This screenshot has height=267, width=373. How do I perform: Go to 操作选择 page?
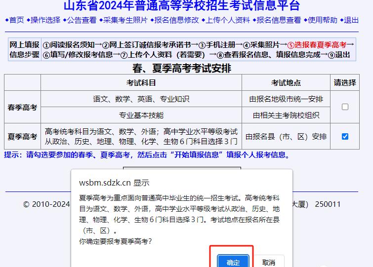point(45,20)
